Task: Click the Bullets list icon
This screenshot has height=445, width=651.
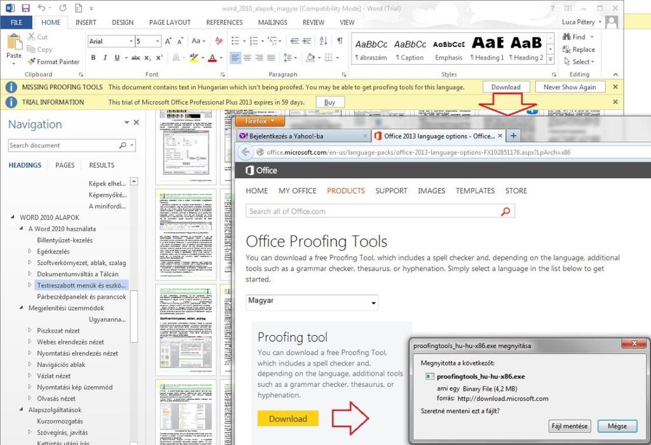Action: point(235,41)
